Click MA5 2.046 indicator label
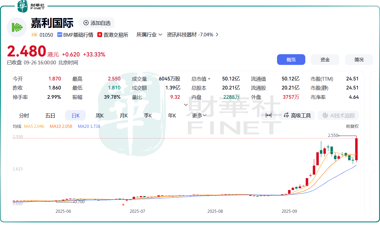 (x=34, y=126)
